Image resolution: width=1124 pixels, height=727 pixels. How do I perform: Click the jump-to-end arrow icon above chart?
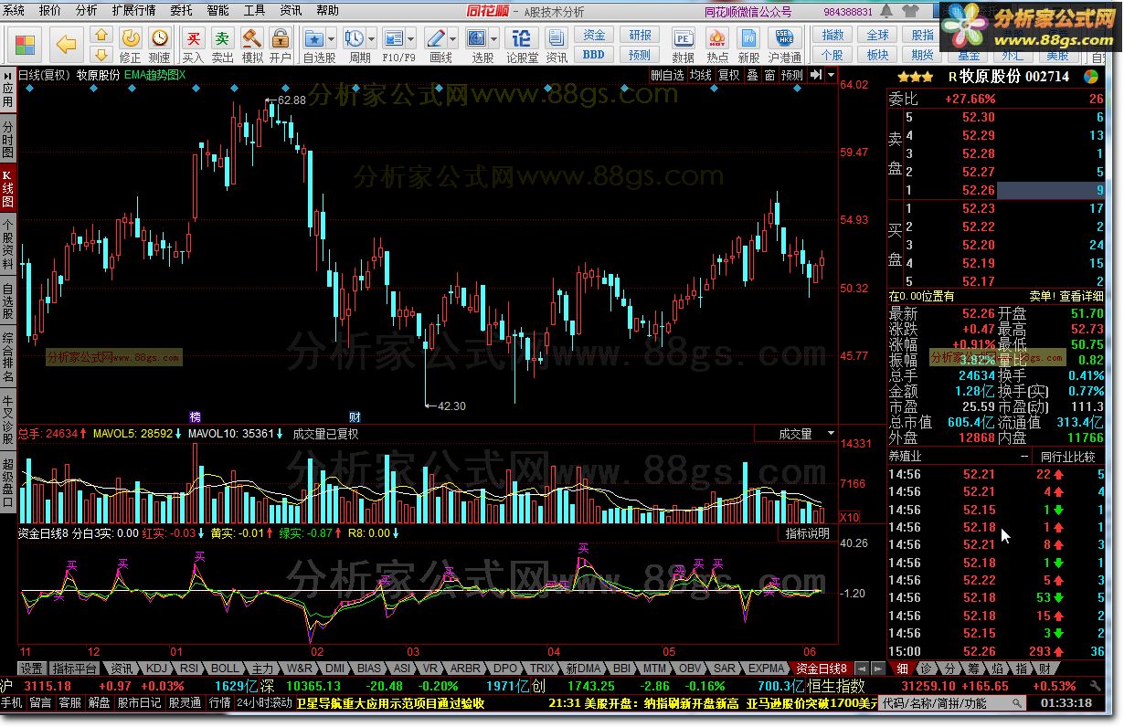pyautogui.click(x=816, y=75)
